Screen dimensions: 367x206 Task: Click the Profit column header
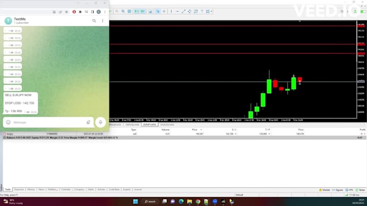(362, 130)
